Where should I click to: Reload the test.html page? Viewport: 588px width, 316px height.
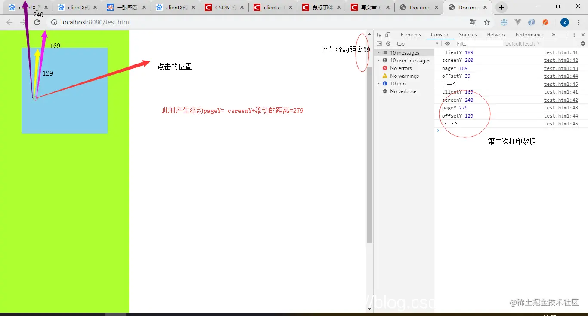pyautogui.click(x=37, y=22)
